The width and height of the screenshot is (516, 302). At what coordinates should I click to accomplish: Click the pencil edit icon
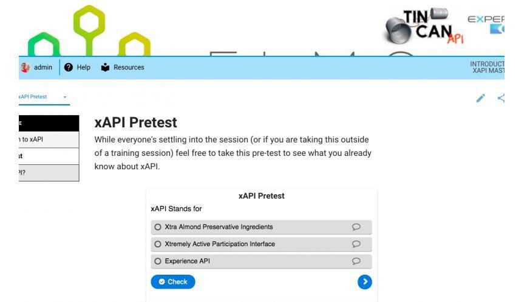(x=481, y=98)
